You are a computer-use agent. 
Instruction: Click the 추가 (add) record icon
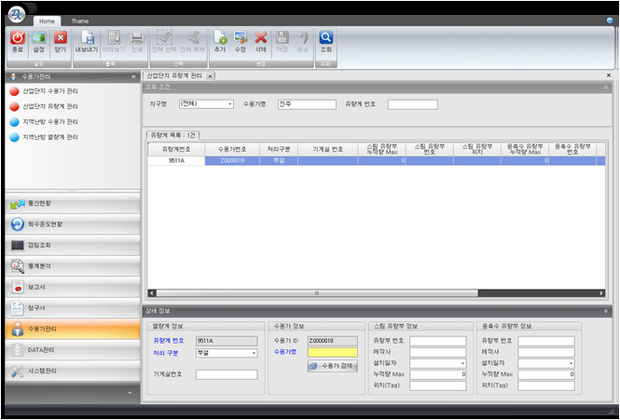pyautogui.click(x=220, y=39)
